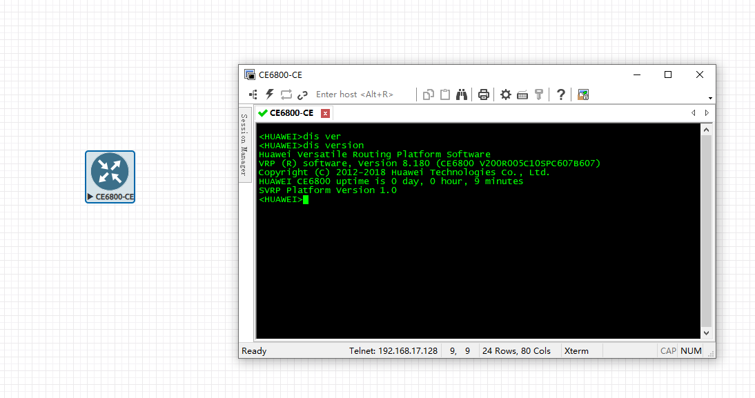Click the terminal scrollbar down arrow
Screen dimensions: 755x398
click(x=706, y=333)
